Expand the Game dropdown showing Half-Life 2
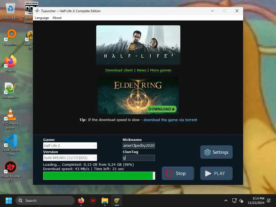 point(70,146)
